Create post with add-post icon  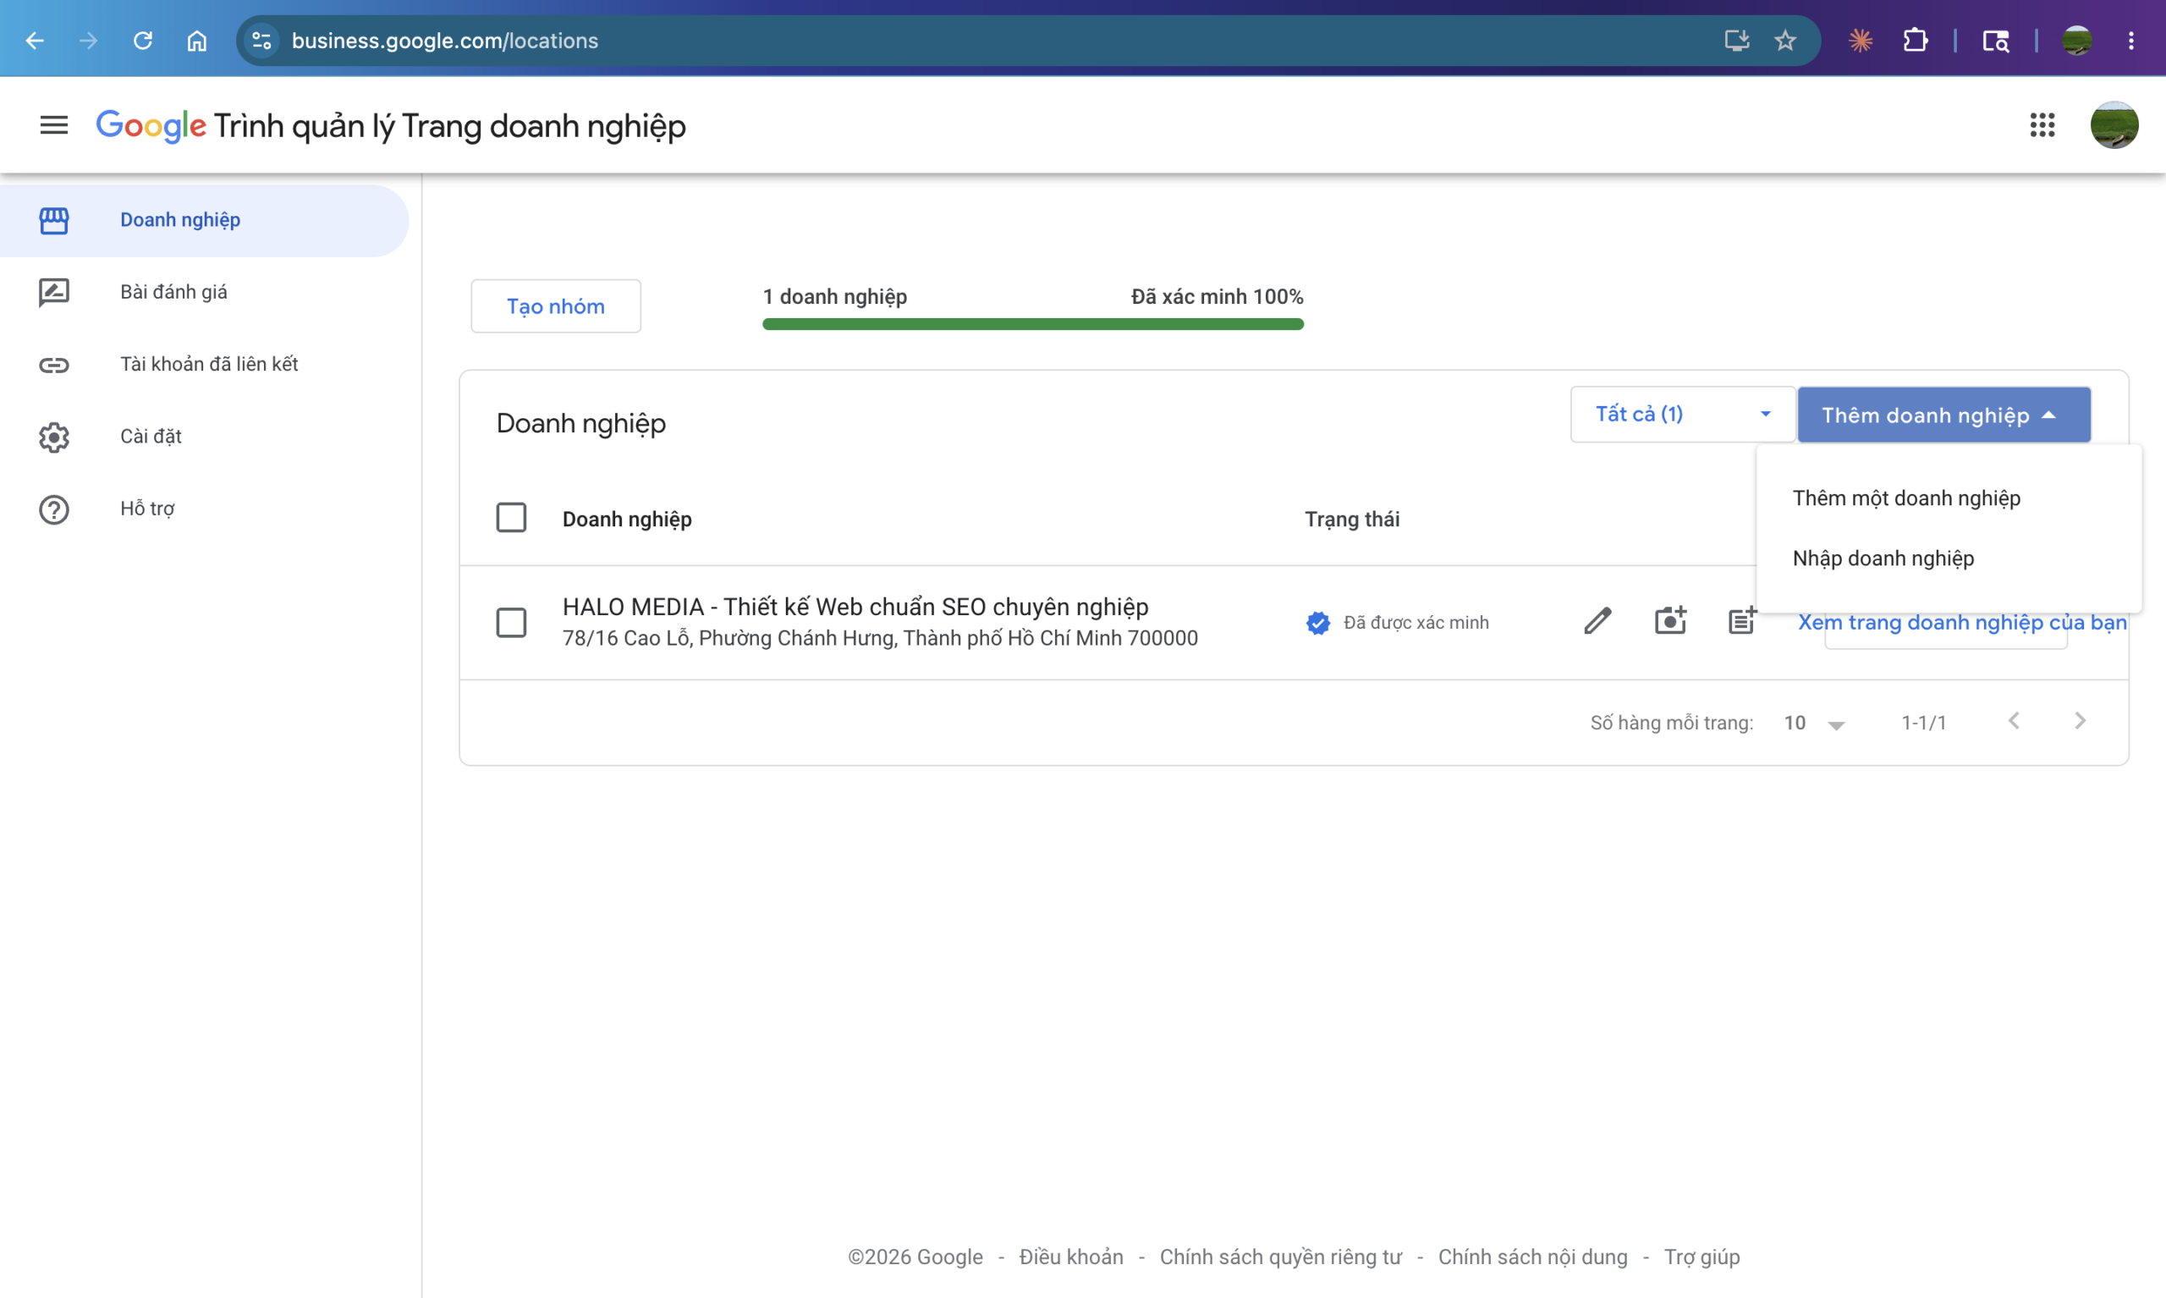pyautogui.click(x=1742, y=620)
